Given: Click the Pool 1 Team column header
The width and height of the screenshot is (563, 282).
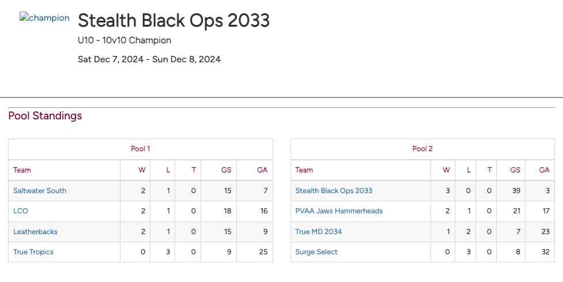Looking at the screenshot, I should tap(22, 170).
